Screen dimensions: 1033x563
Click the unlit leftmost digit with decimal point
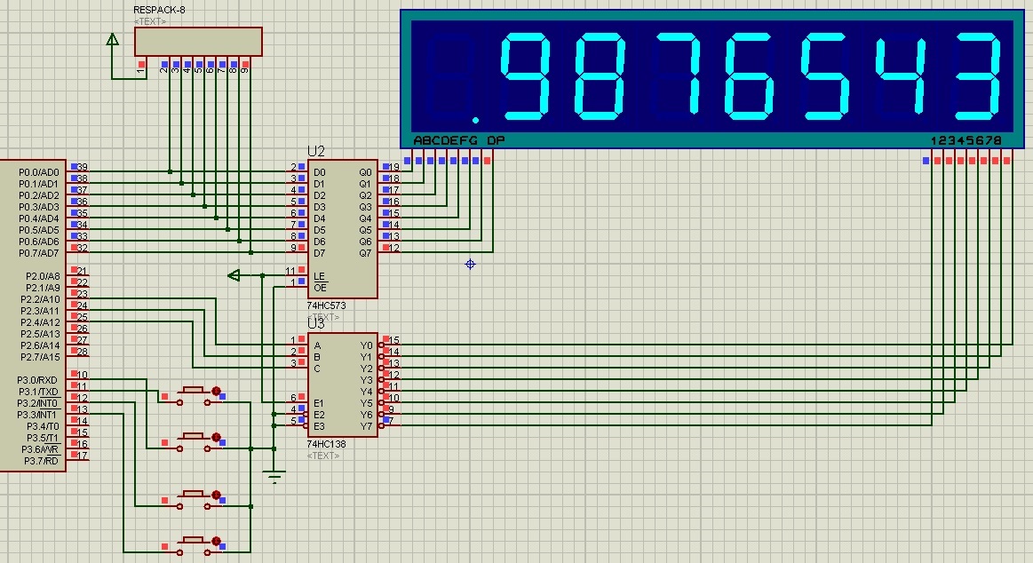coord(453,76)
